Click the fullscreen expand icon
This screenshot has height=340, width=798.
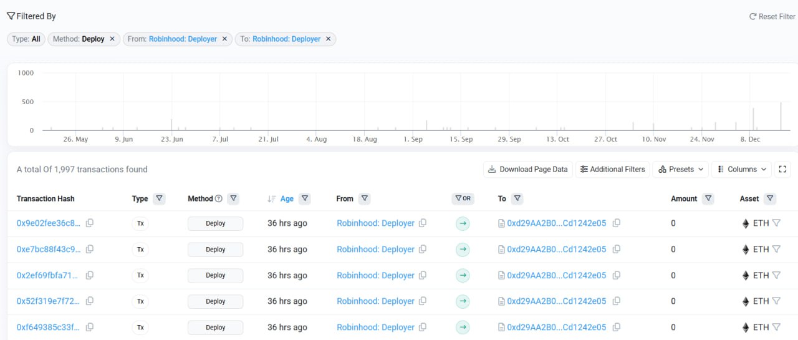[x=782, y=169]
